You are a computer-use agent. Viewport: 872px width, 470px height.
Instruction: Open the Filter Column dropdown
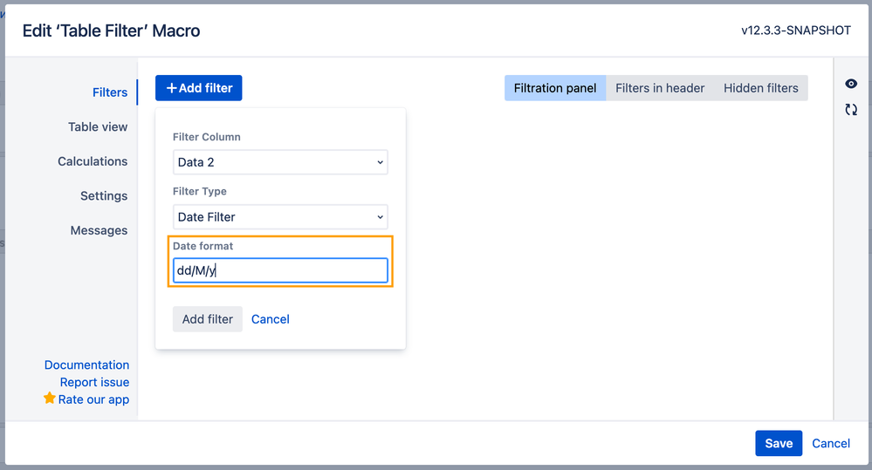[x=280, y=162]
